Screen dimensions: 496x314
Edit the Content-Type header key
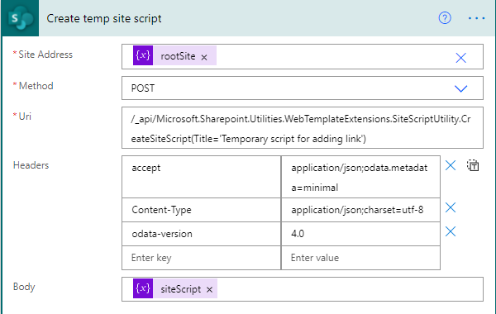click(202, 210)
